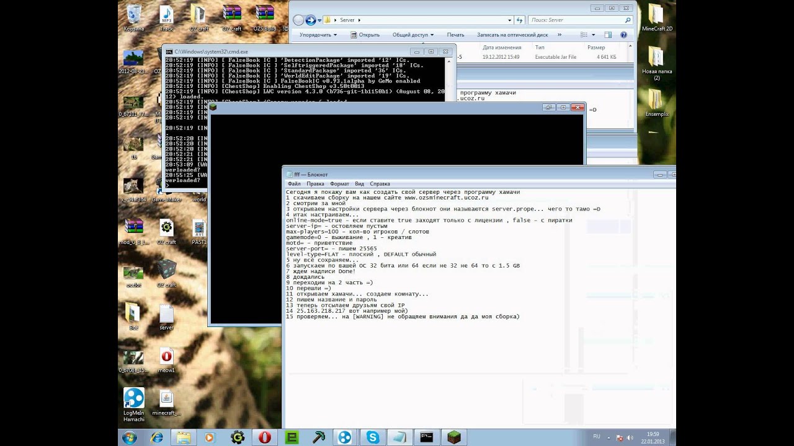
Task: Launch Internet Explorer from taskbar
Action: click(x=156, y=437)
